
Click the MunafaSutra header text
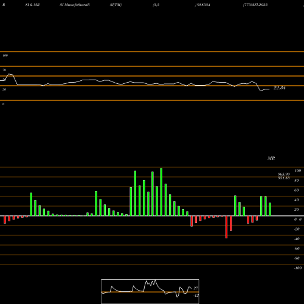pyautogui.click(x=77, y=5)
